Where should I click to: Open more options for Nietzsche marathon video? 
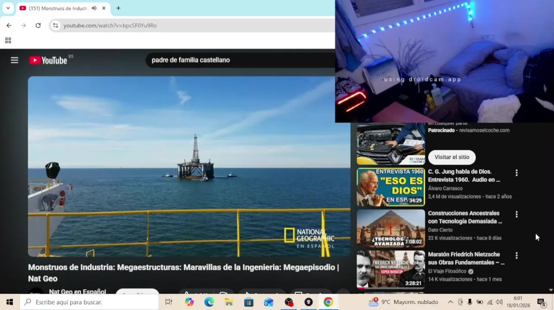point(516,255)
